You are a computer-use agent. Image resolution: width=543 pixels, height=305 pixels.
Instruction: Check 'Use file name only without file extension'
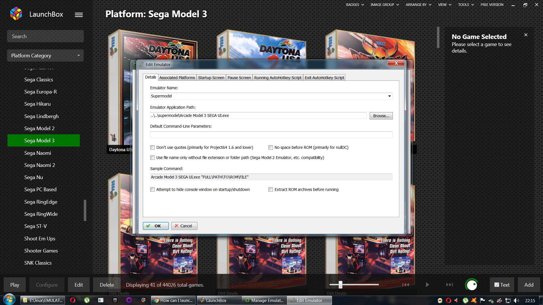(x=152, y=158)
